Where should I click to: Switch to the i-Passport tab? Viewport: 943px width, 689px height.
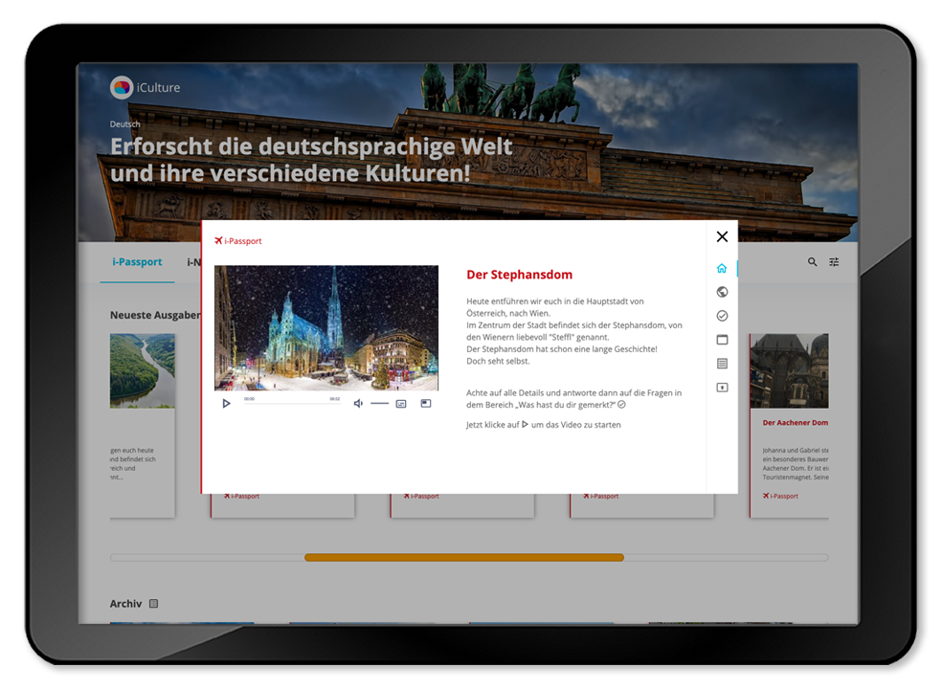[137, 262]
